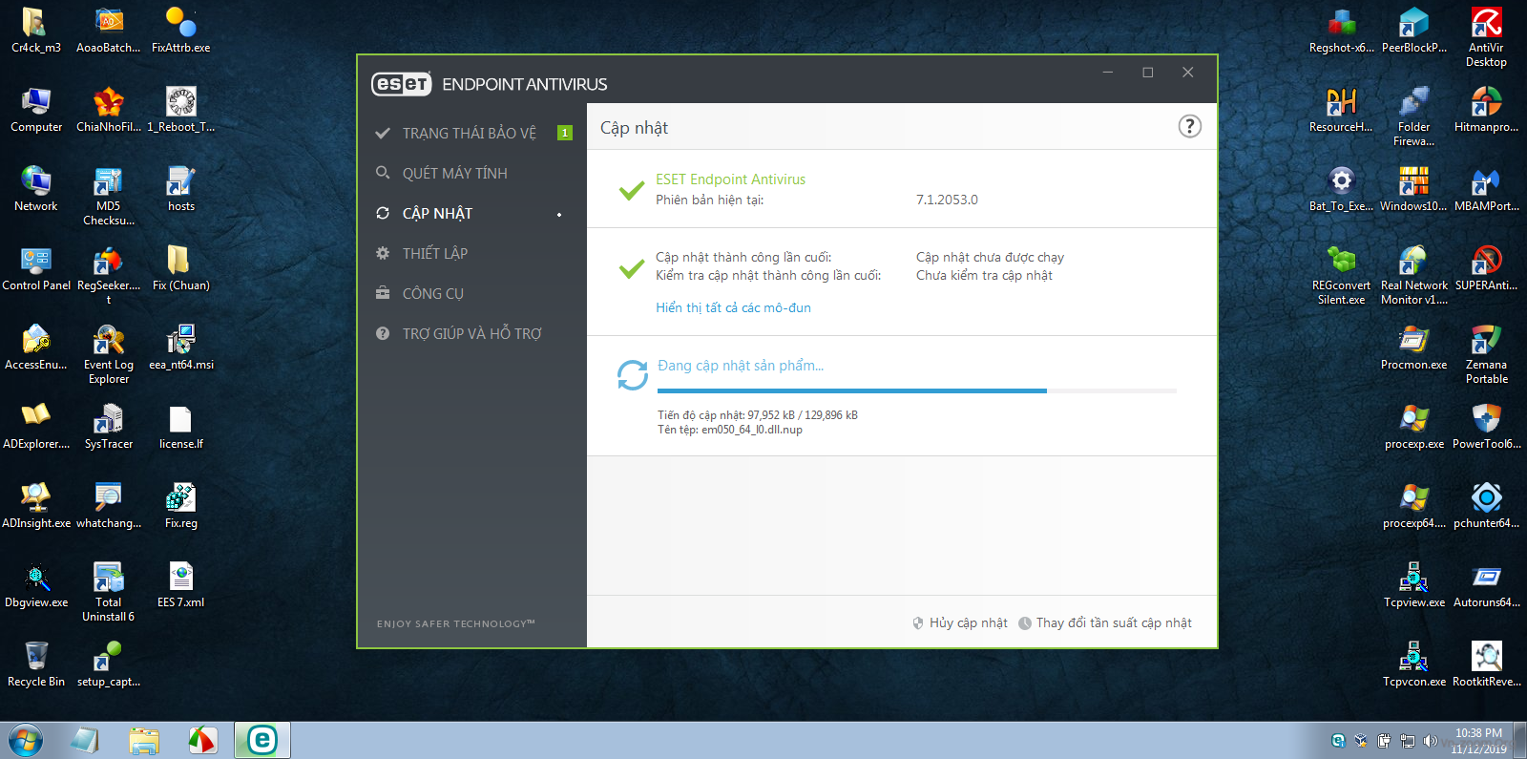
Task: Click the green notification badge on Trạng thái bảo vệ
Action: (565, 133)
